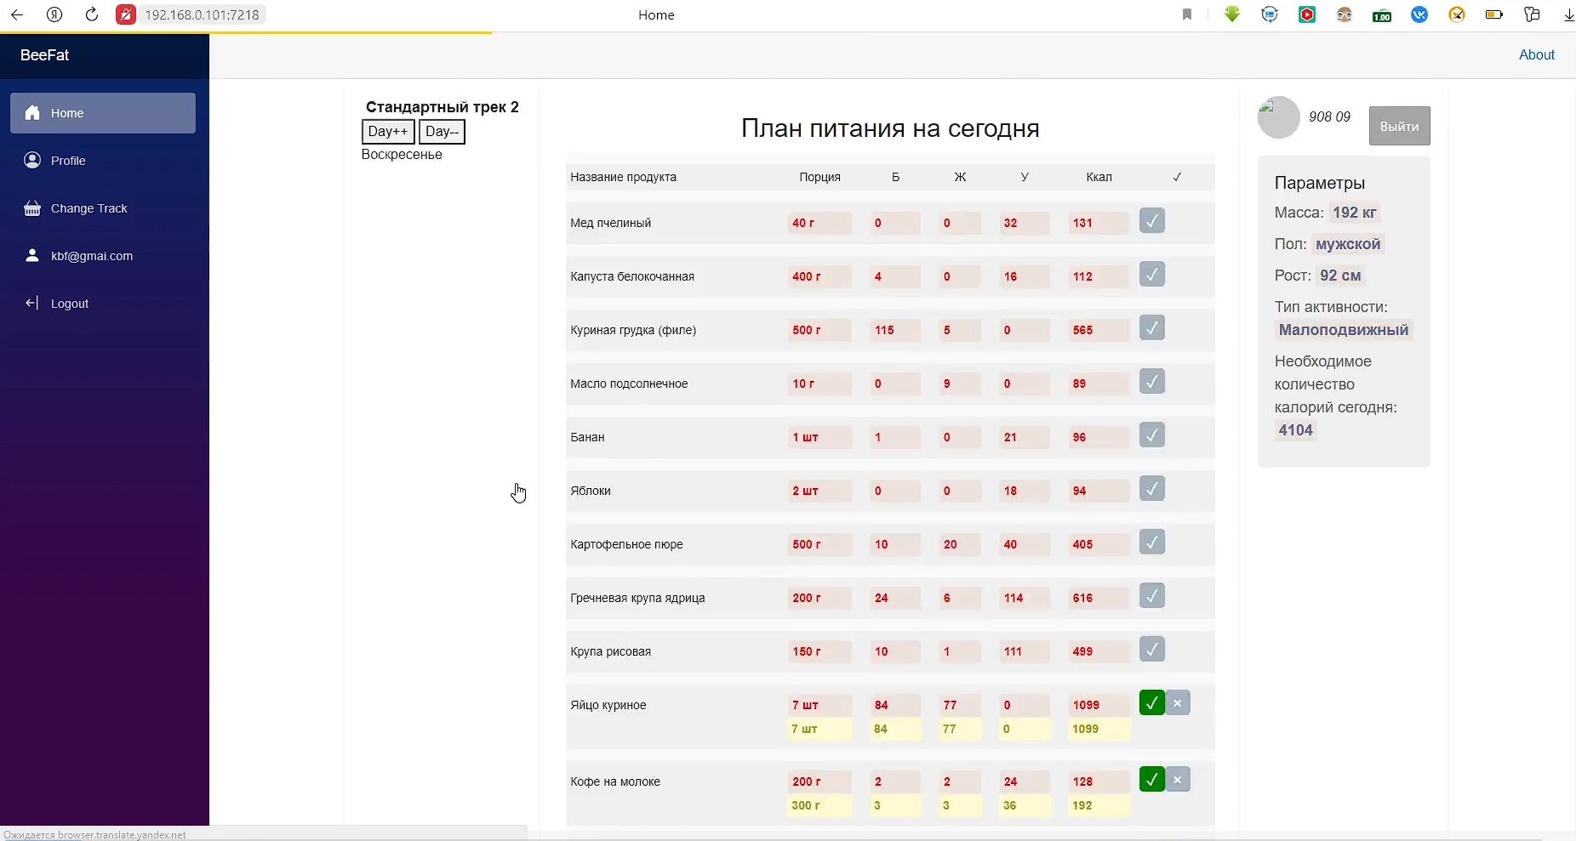Open Change Track in the sidebar
This screenshot has height=841, width=1576.
coord(103,208)
